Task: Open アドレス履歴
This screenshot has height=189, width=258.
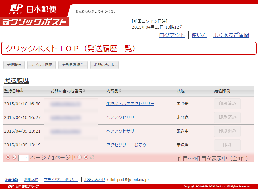Action: pos(42,65)
